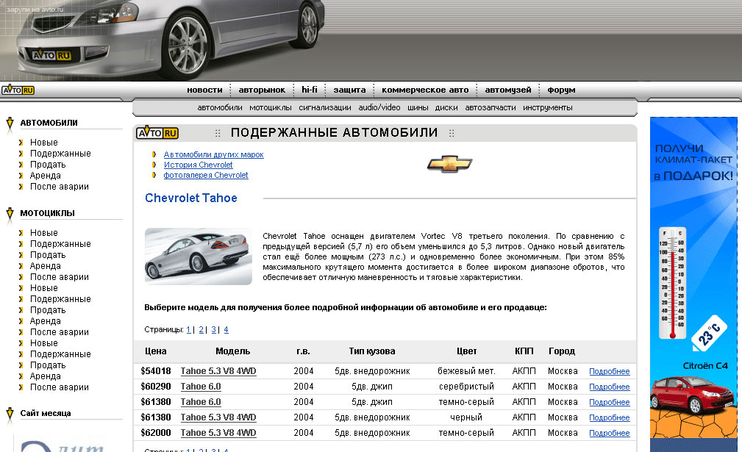The height and width of the screenshot is (452, 742).
Task: Click the Цвет column header
Action: click(466, 351)
